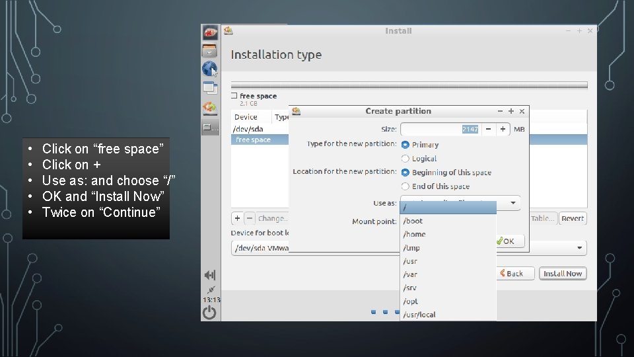Maximize the Create partition dialog
634x357 pixels.
pos(511,111)
